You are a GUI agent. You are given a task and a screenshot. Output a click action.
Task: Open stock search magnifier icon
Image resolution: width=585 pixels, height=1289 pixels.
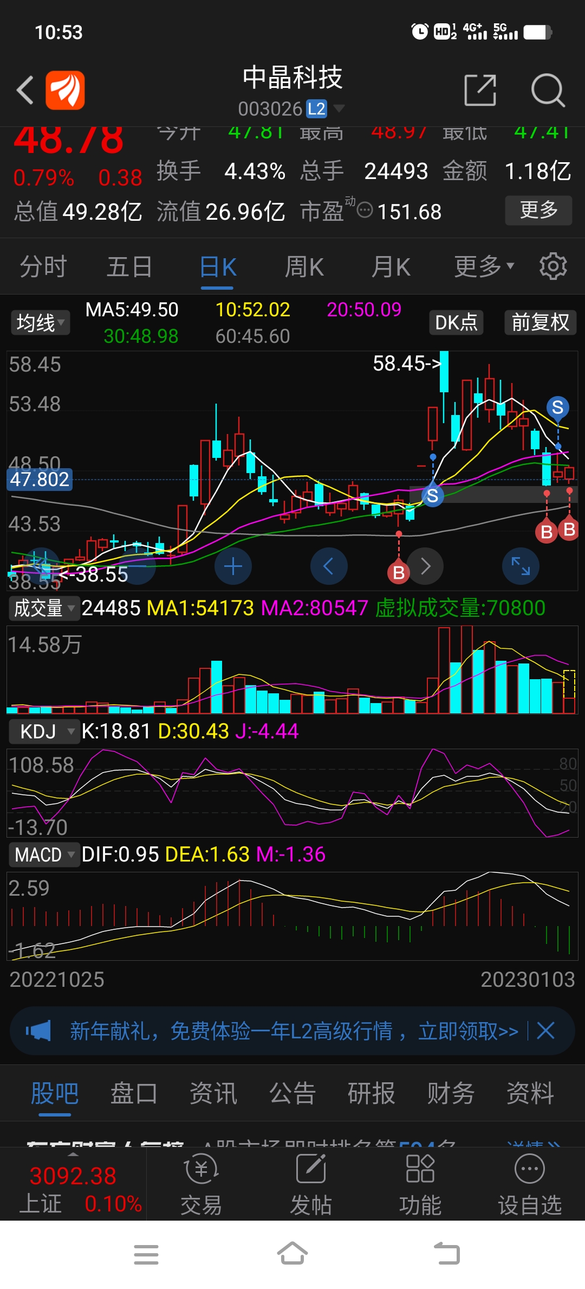point(548,90)
